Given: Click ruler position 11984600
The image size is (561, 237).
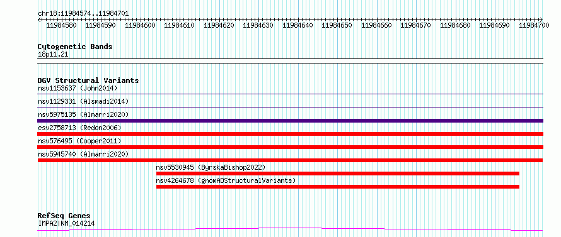Looking at the screenshot, I should click(x=140, y=25).
